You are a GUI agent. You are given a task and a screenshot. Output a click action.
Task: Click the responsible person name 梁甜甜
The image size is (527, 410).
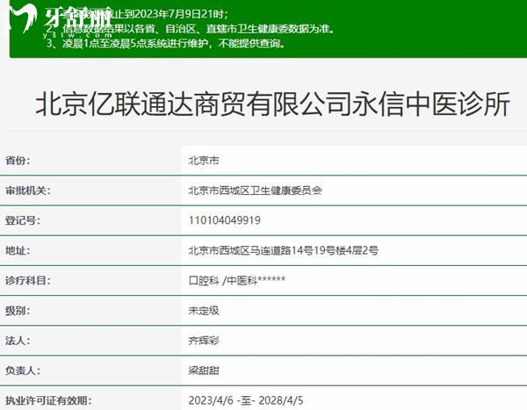point(203,370)
